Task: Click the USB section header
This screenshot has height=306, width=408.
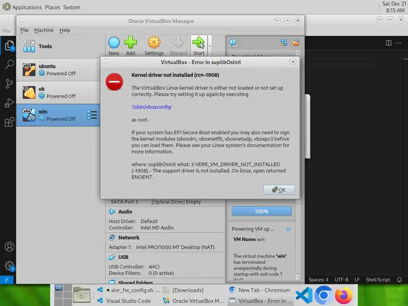Action: pyautogui.click(x=123, y=257)
